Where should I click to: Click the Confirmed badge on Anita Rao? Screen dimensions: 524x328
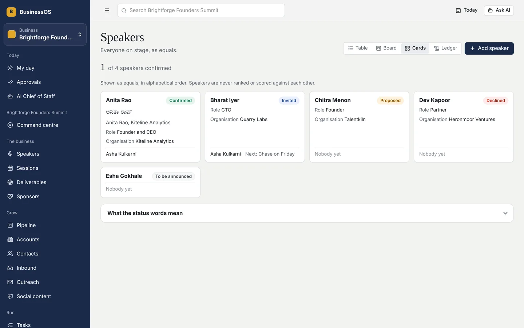click(x=180, y=101)
